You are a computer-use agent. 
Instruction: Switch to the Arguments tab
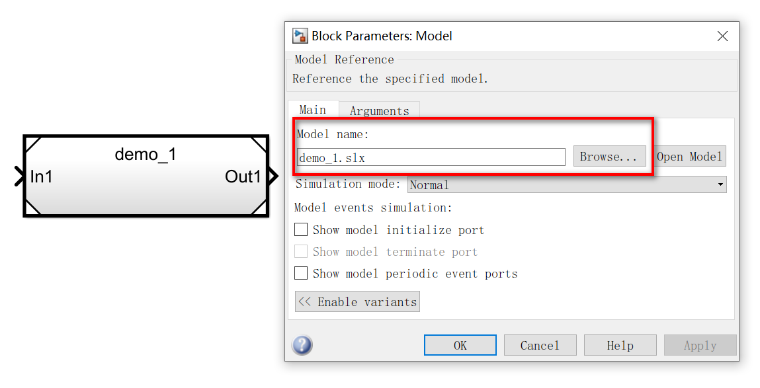point(380,110)
